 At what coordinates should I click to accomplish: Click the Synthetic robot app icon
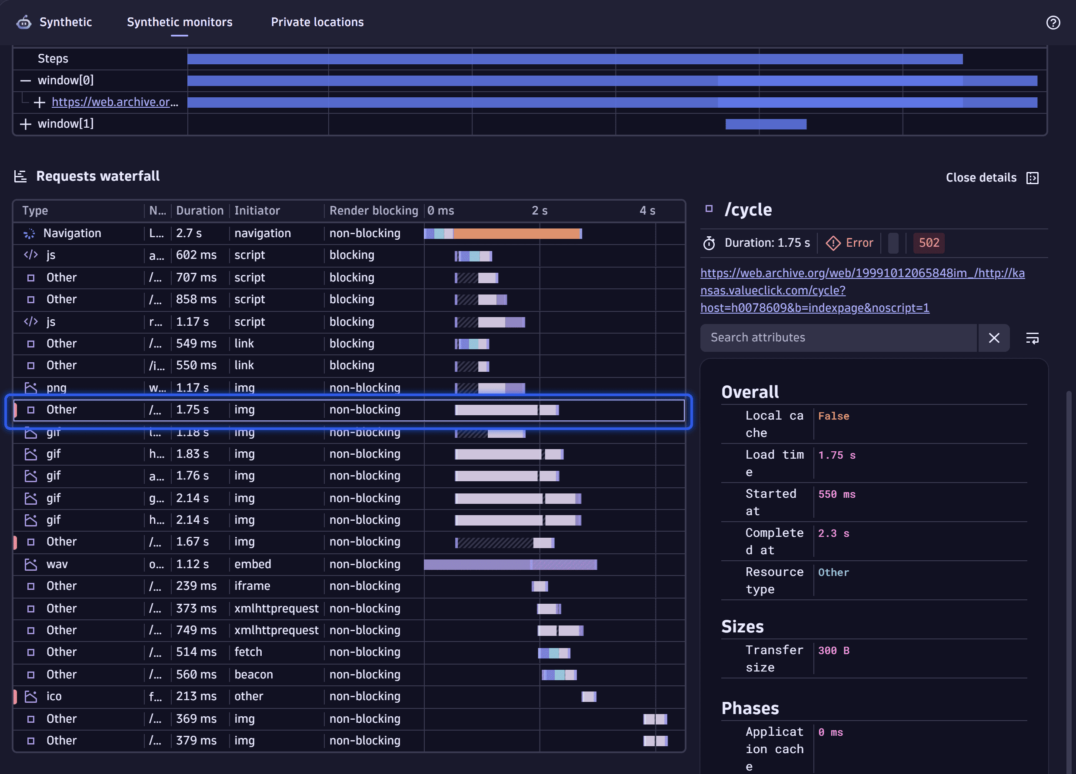pos(24,22)
